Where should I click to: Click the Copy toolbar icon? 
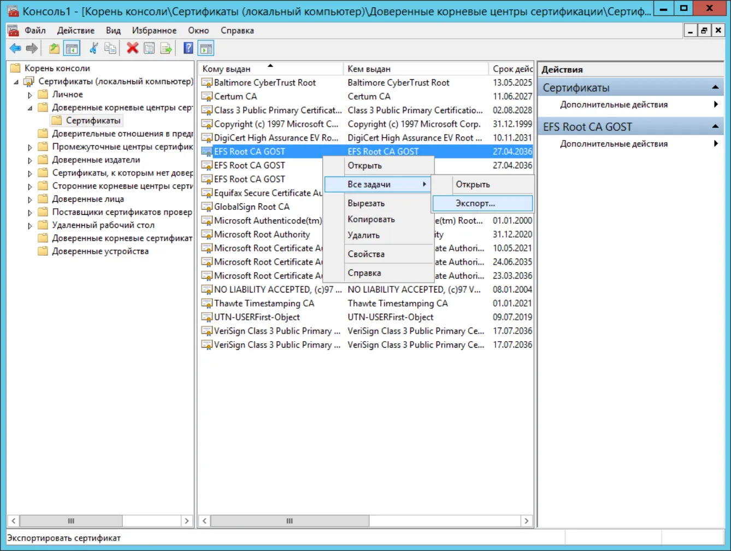coord(110,49)
